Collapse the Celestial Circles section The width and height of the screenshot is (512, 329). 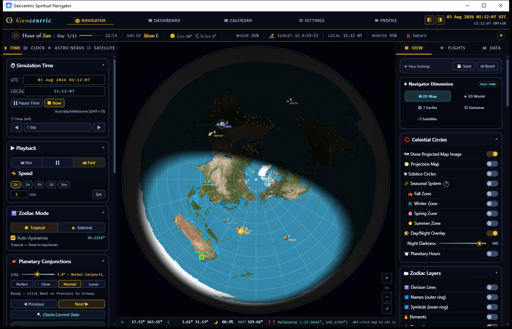point(496,139)
